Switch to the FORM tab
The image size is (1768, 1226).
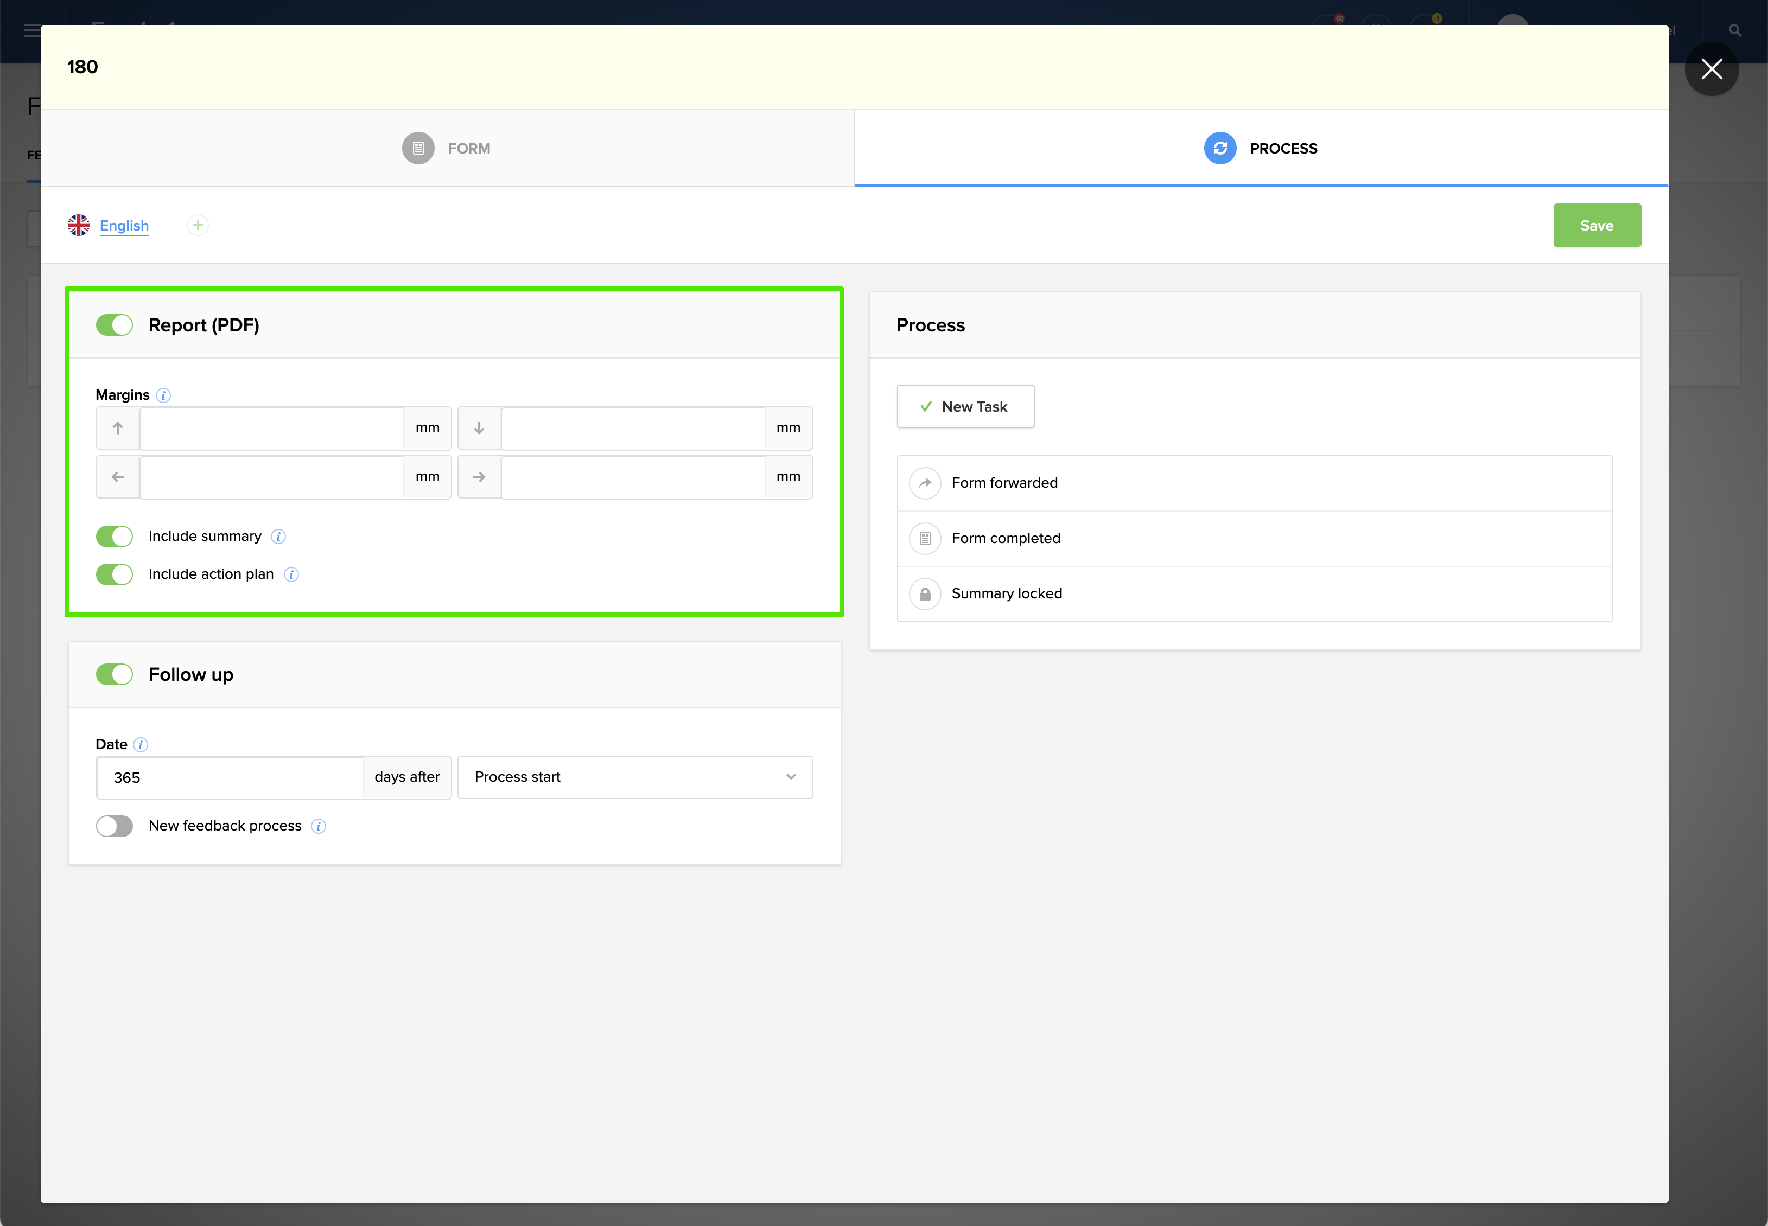[447, 148]
